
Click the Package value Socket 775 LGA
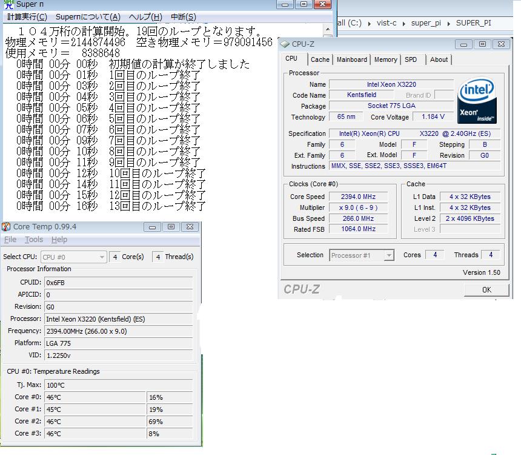click(391, 106)
